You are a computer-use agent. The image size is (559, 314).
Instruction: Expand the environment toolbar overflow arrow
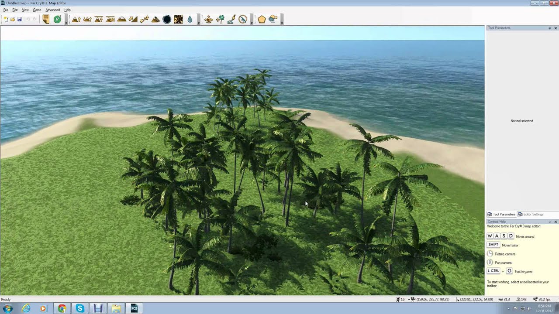[x=282, y=20]
